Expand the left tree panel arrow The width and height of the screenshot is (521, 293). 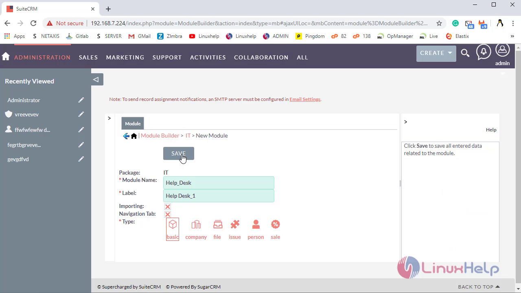(x=109, y=118)
